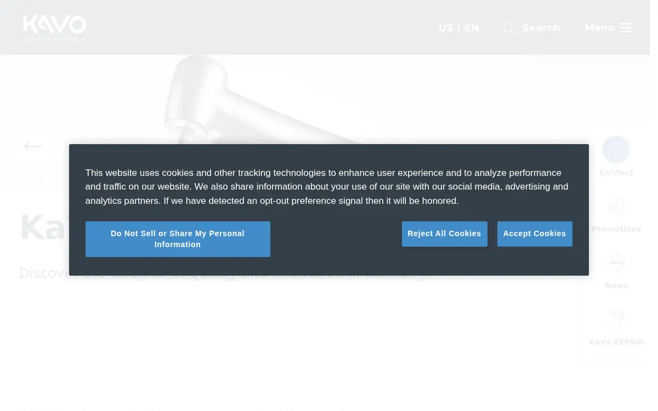Open the Promotions sidebar label

click(x=616, y=229)
